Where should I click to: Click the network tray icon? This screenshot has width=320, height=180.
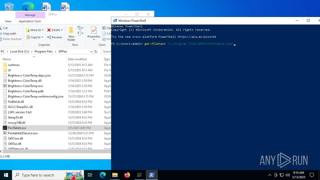(x=282, y=175)
